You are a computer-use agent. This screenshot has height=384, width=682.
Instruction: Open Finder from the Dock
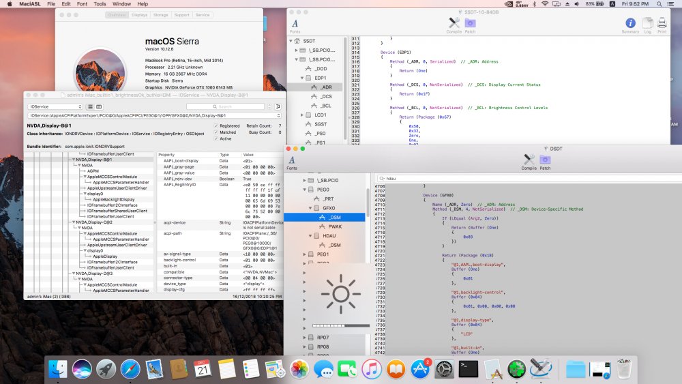click(58, 369)
